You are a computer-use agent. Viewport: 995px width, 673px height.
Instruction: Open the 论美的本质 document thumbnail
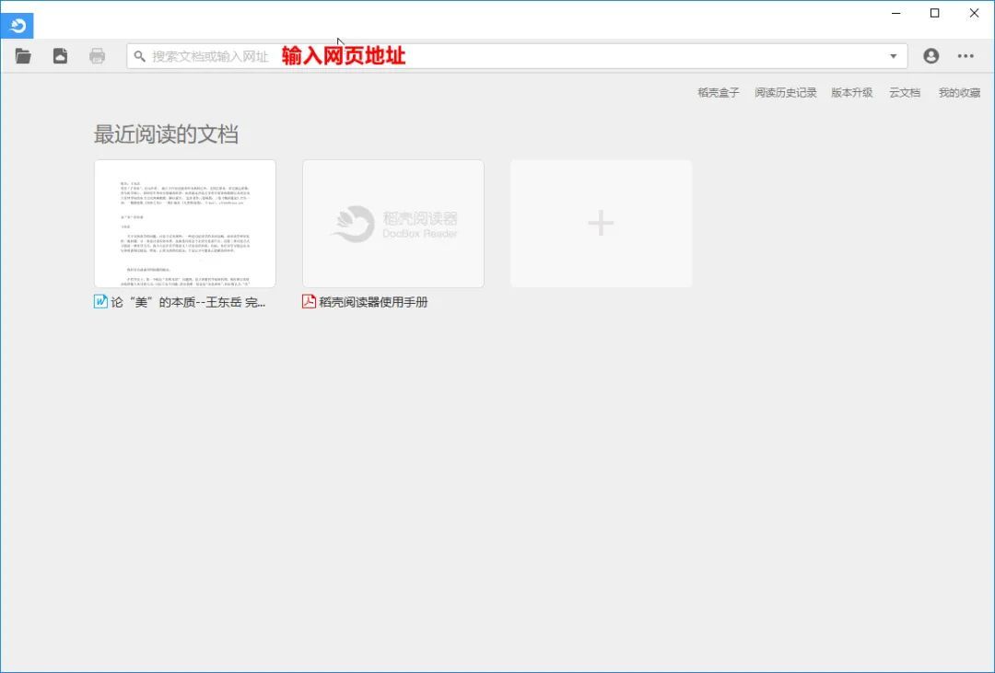183,223
